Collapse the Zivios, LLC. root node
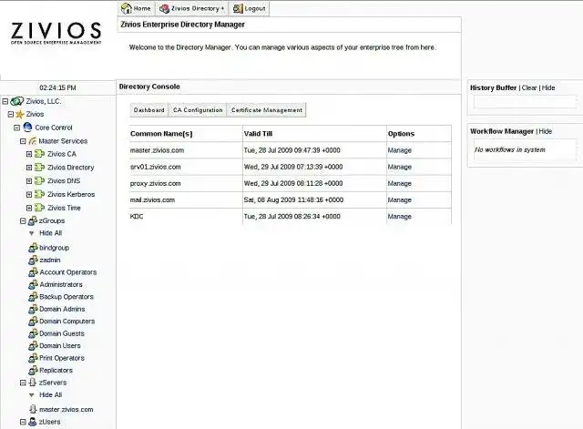Viewport: 583px width, 429px height. click(5, 101)
